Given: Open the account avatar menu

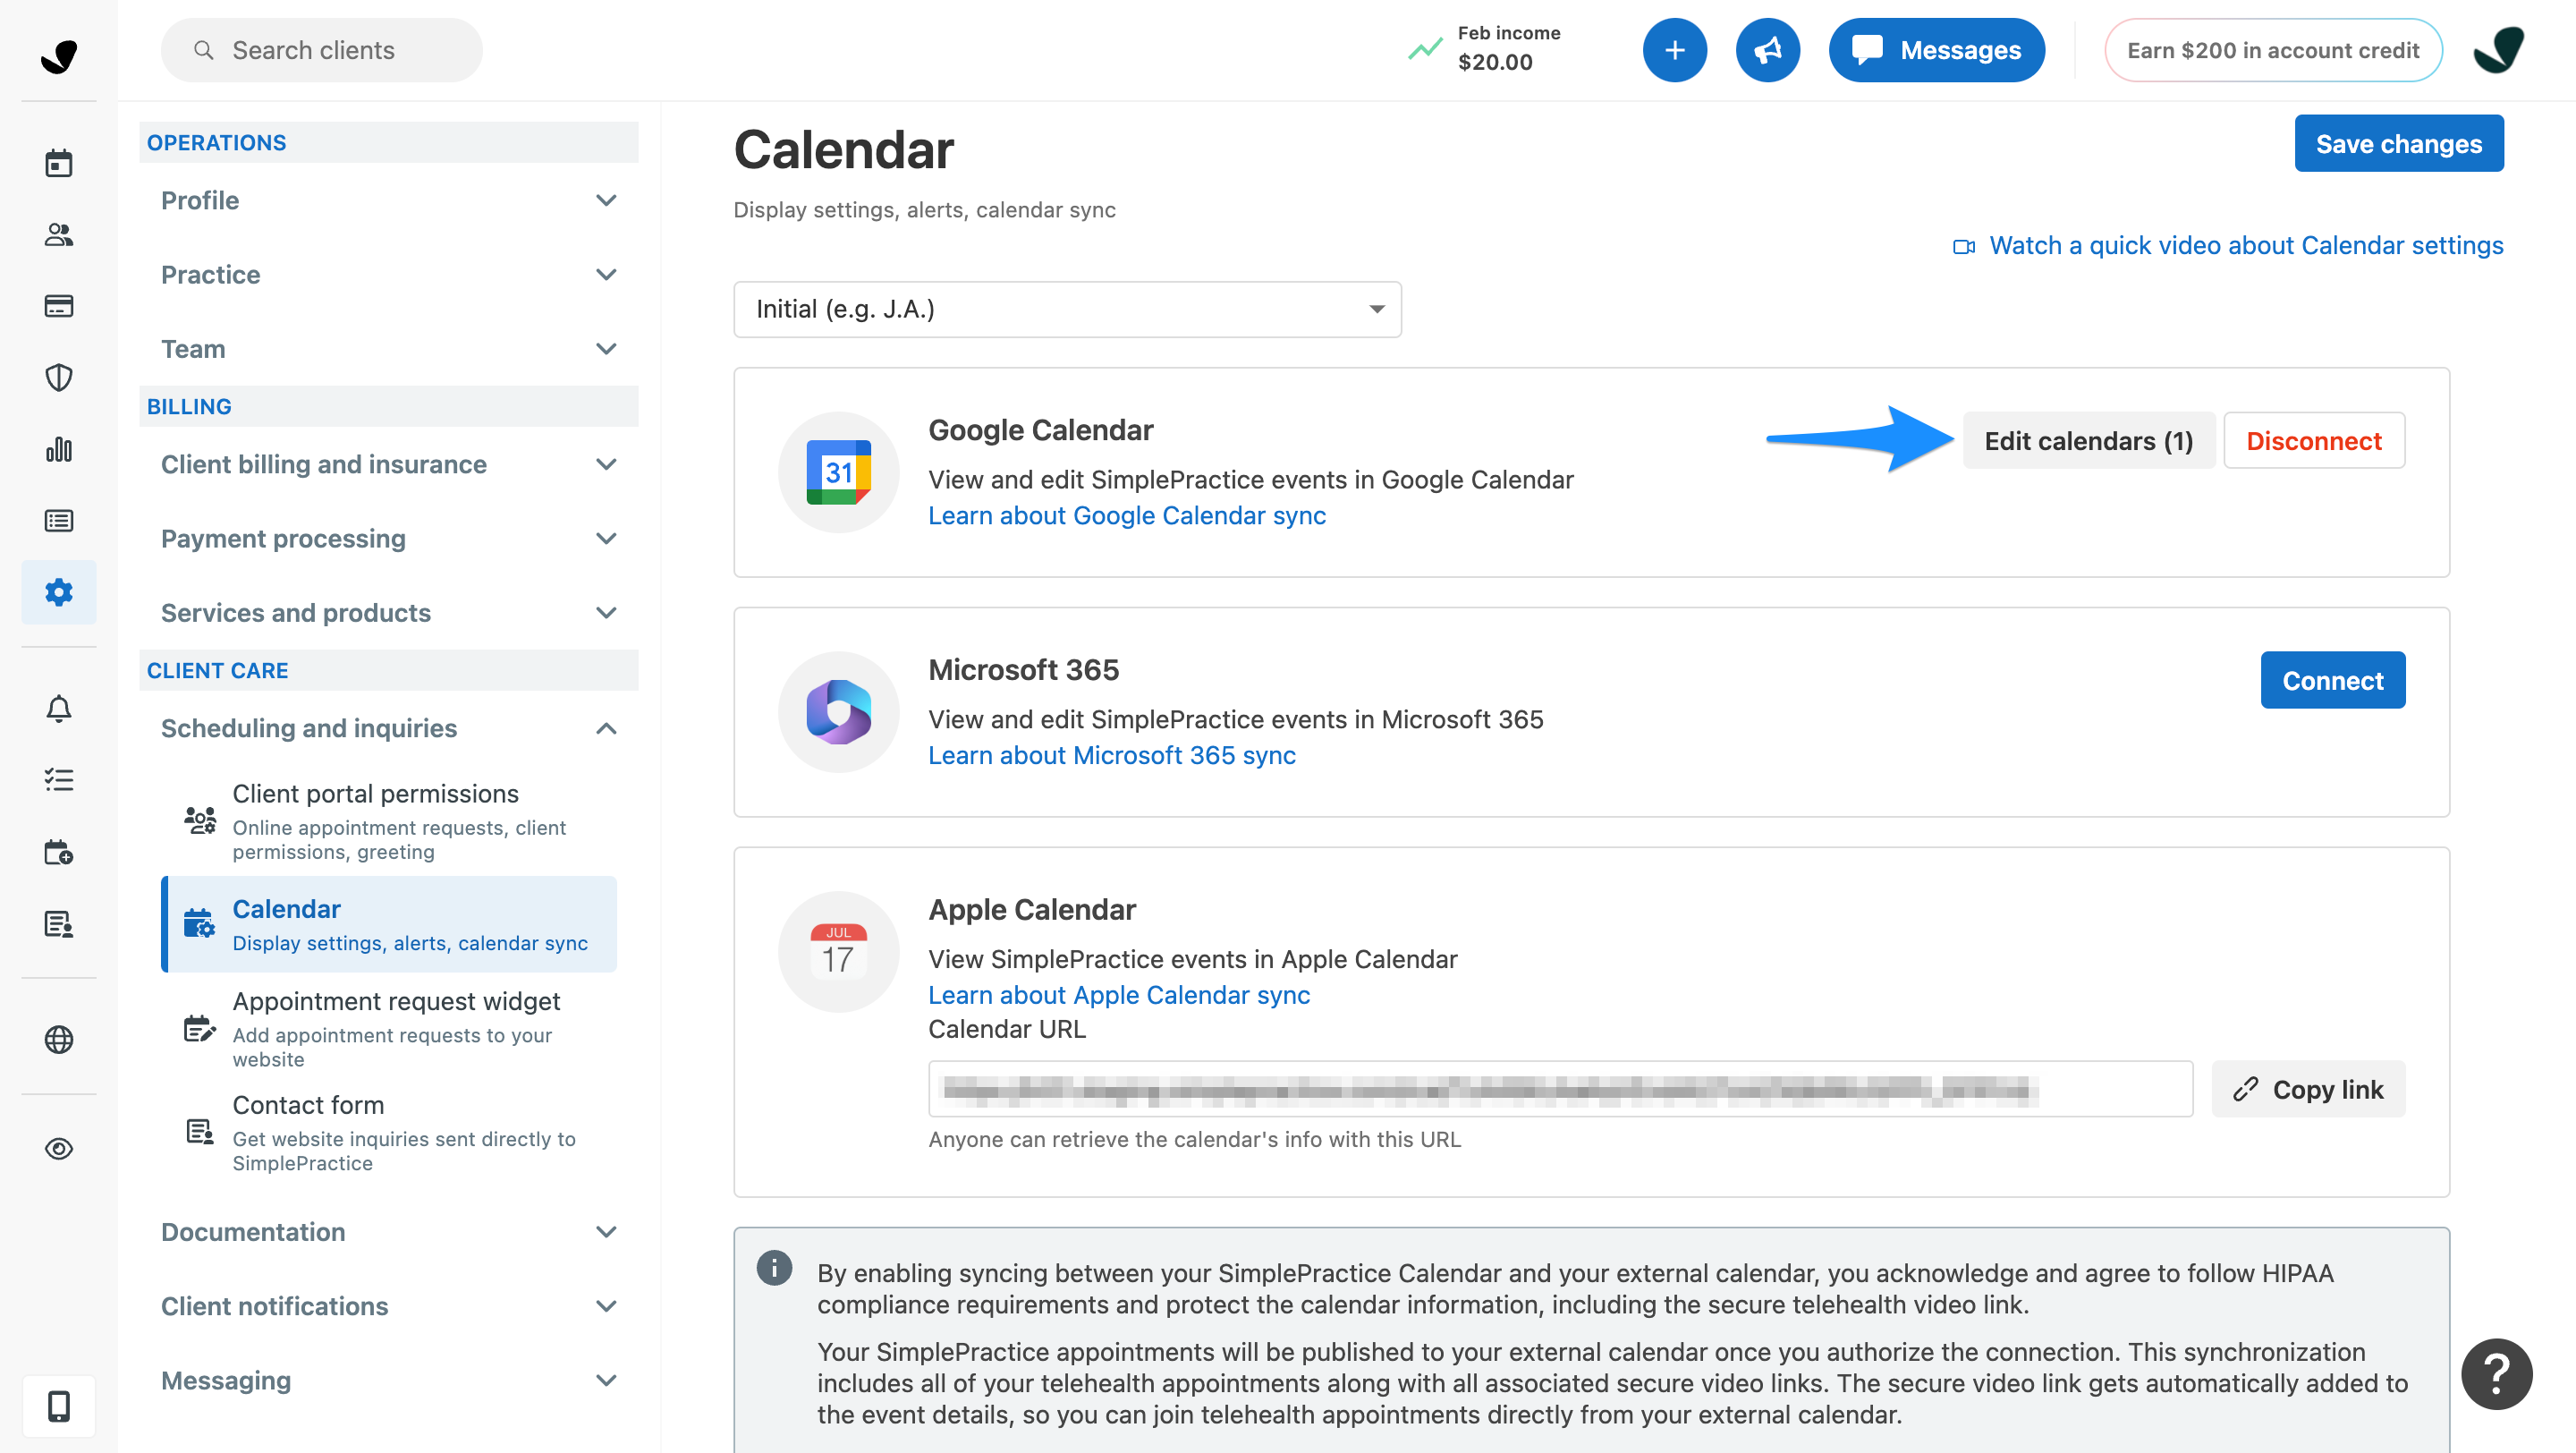Looking at the screenshot, I should [2497, 50].
